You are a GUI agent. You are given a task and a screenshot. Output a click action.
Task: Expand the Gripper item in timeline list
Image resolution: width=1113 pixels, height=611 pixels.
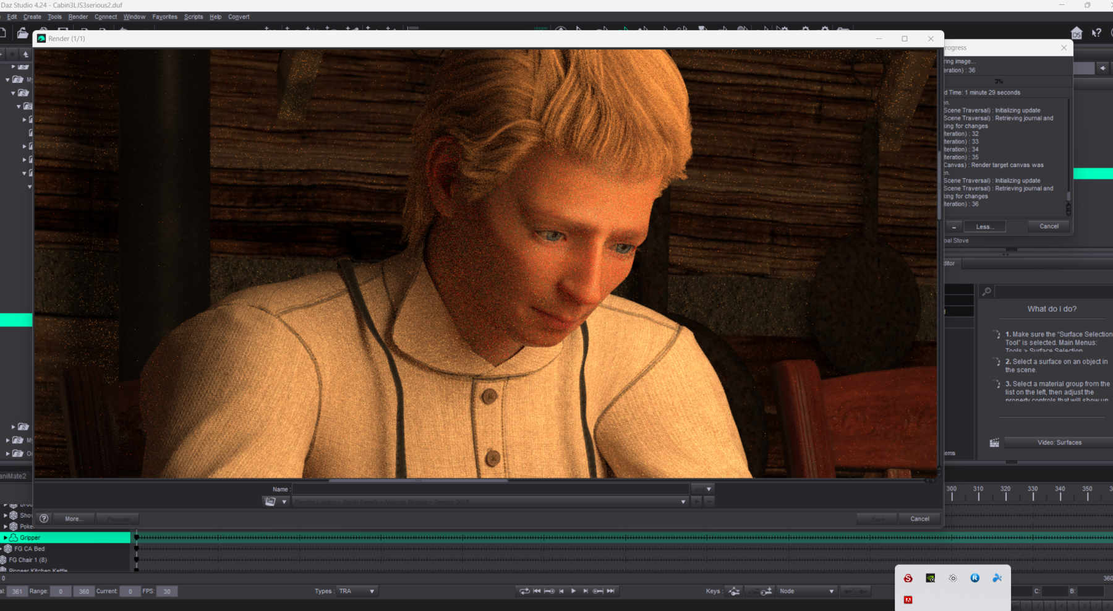(x=6, y=537)
